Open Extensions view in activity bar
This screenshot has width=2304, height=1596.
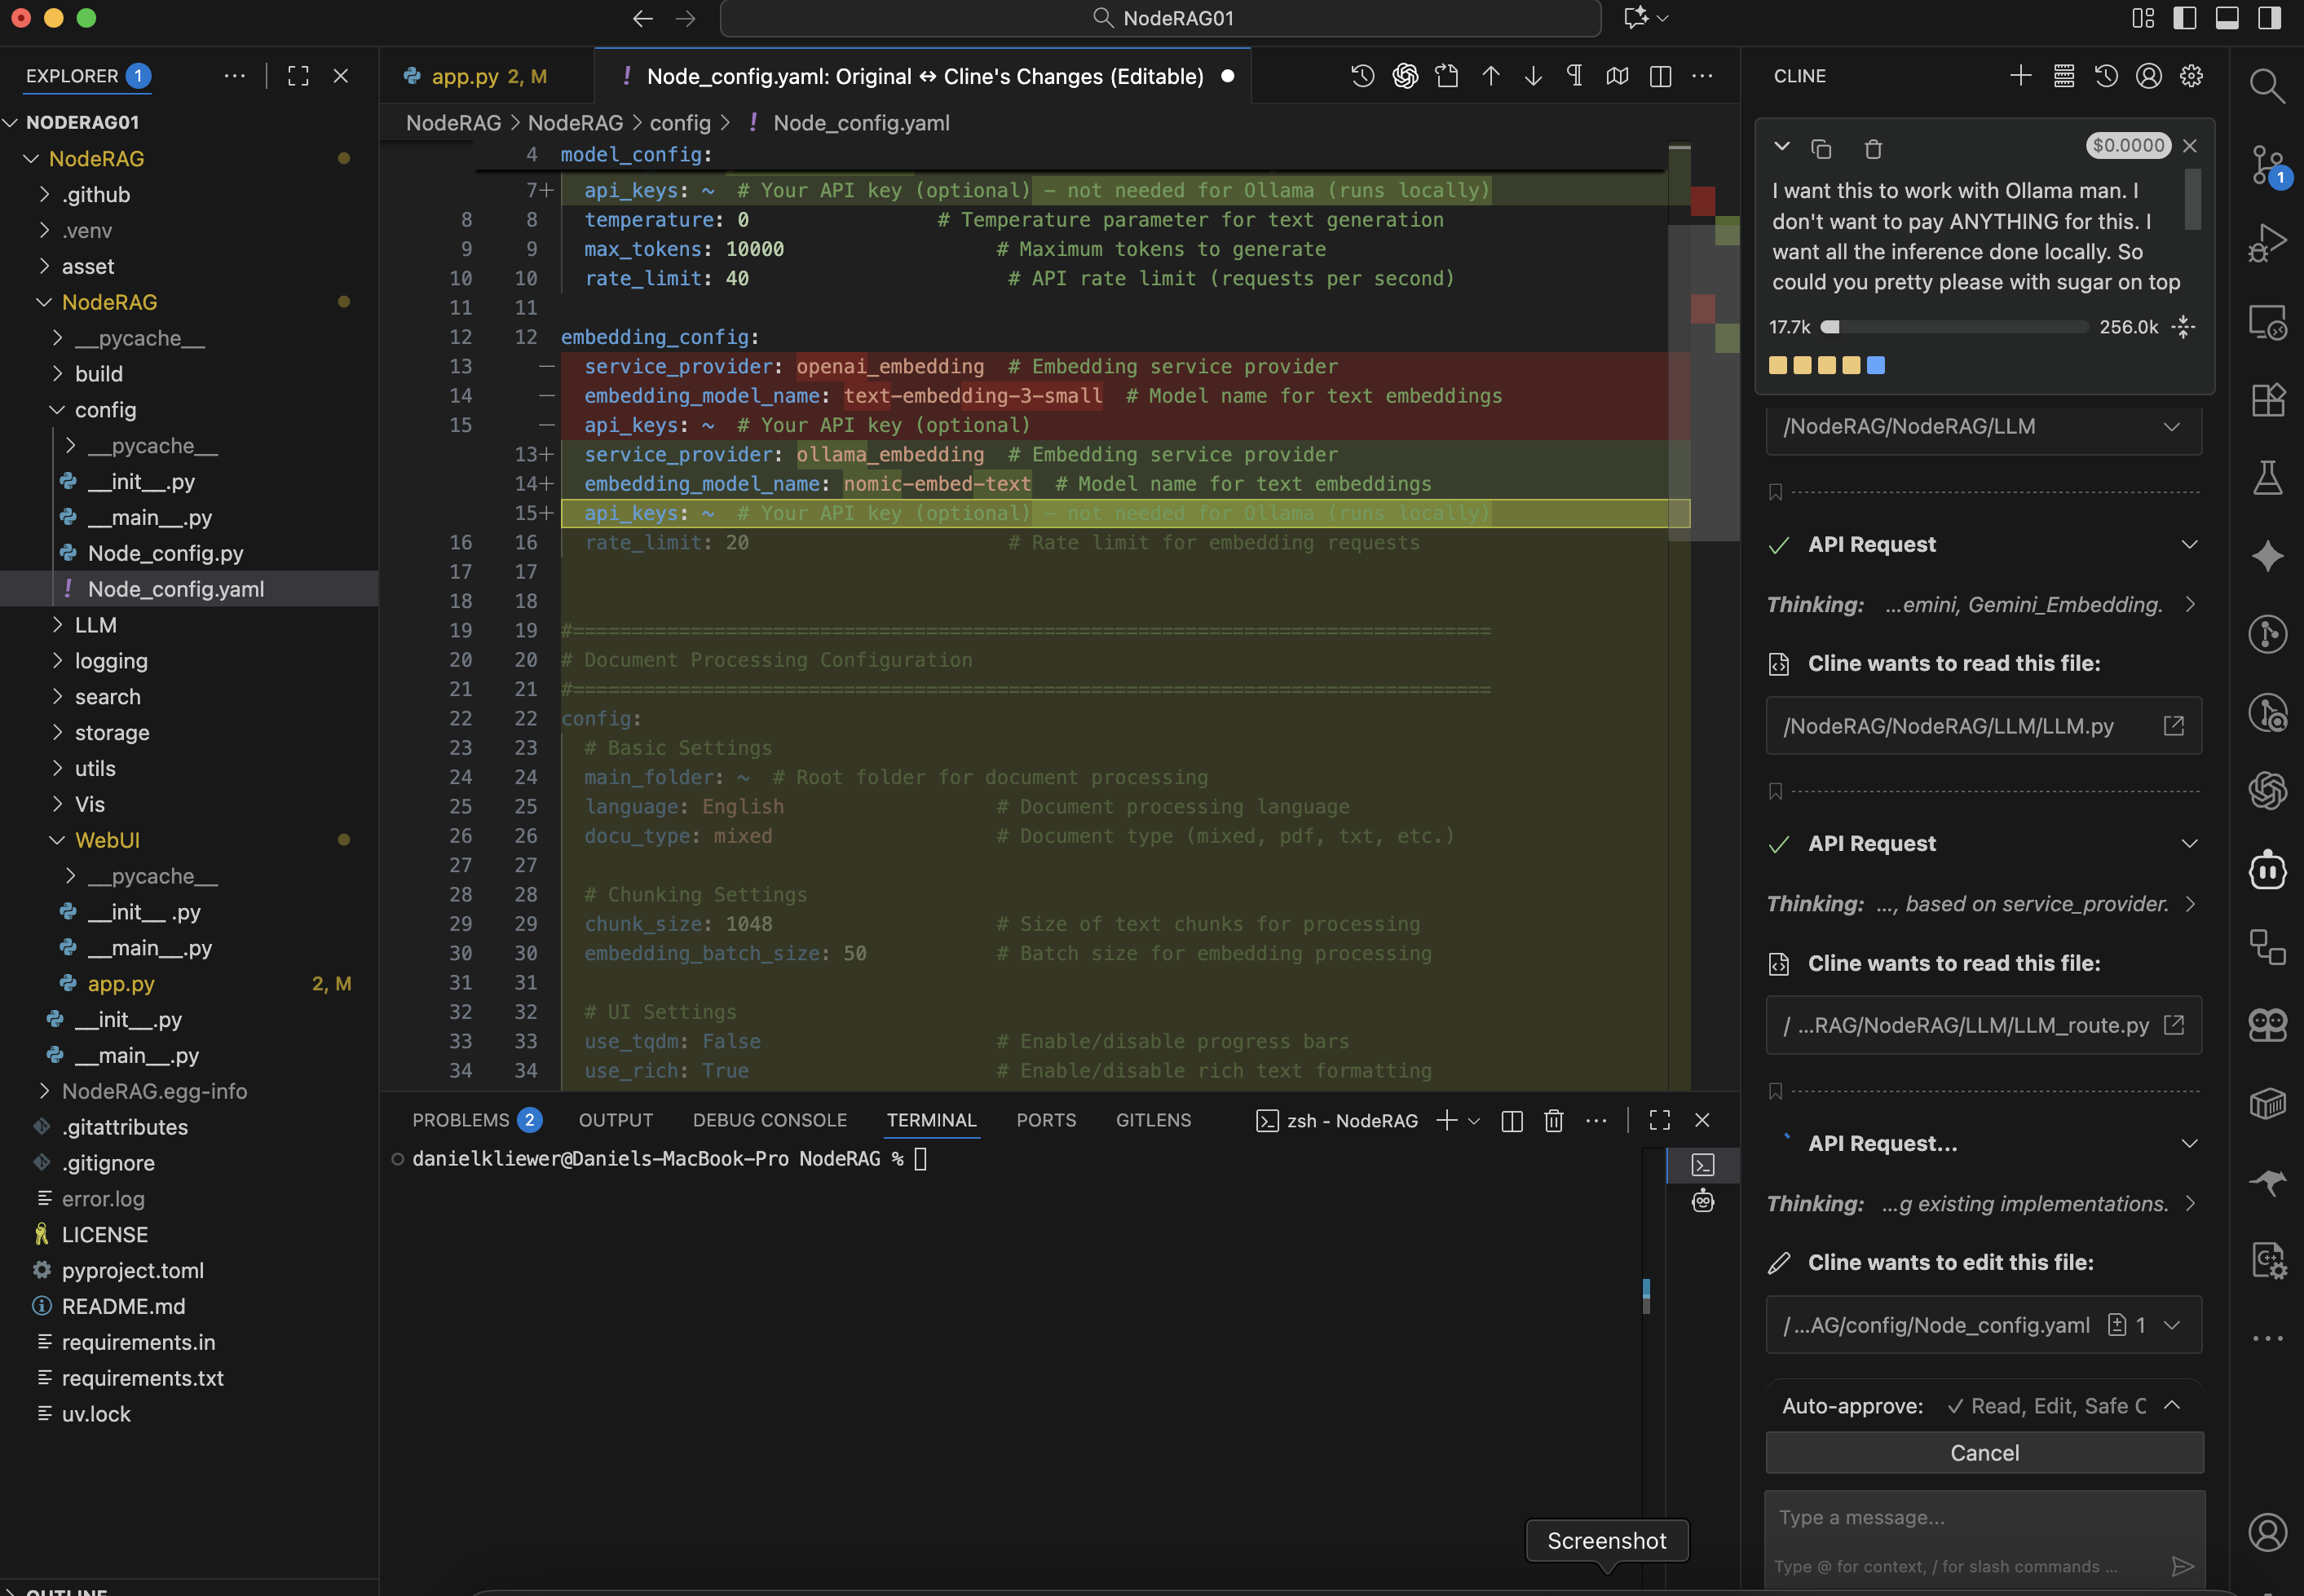2267,400
